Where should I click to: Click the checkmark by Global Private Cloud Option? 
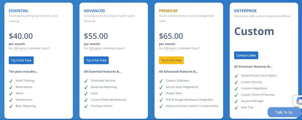coord(236,76)
